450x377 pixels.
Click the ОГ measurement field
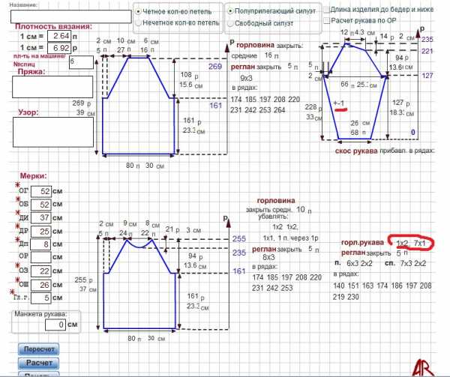[x=40, y=192]
